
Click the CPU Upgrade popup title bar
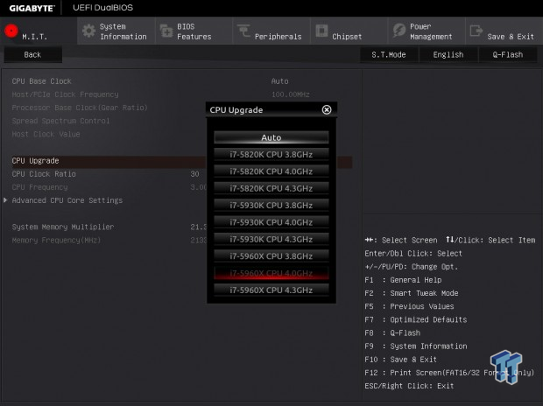click(271, 109)
